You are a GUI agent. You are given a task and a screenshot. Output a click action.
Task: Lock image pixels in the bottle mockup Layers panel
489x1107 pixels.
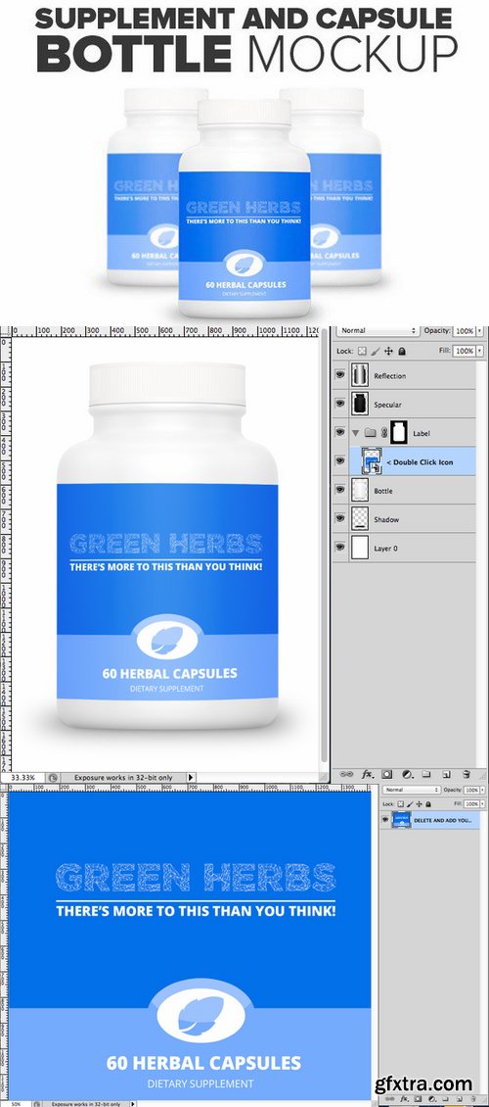tap(376, 351)
